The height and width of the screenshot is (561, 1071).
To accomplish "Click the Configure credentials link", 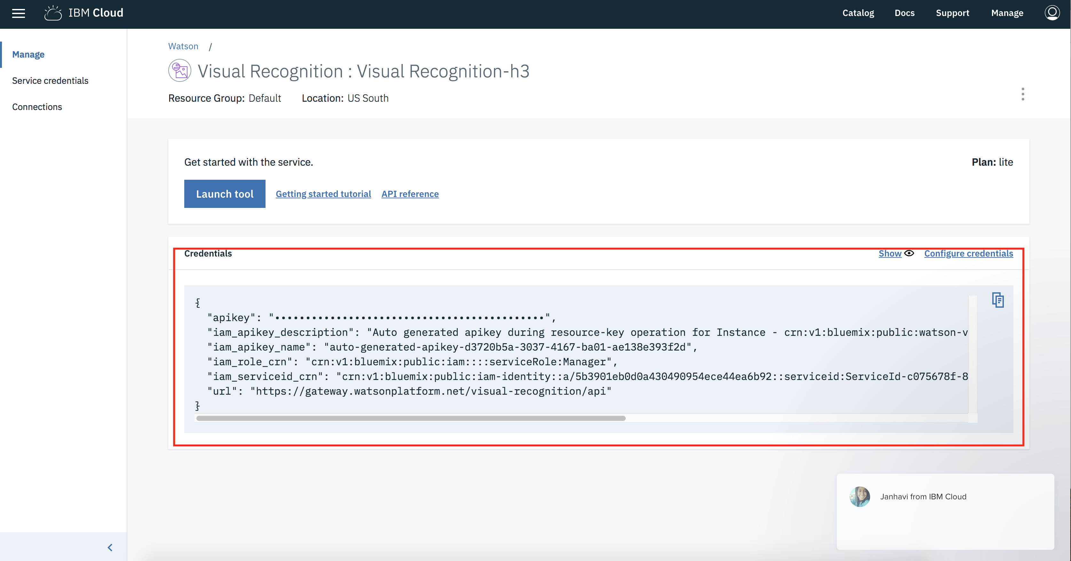I will (x=969, y=254).
